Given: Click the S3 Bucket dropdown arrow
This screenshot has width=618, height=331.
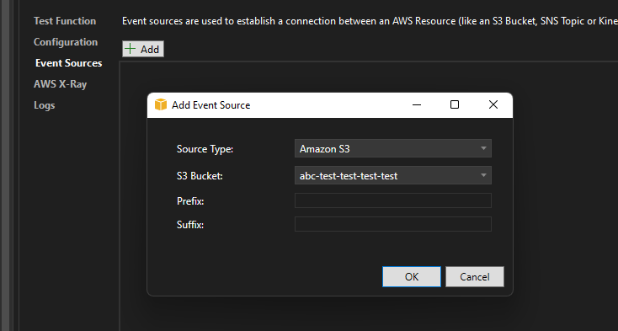Looking at the screenshot, I should [483, 175].
